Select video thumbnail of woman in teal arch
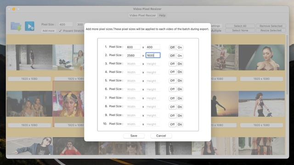 pyautogui.click(x=261, y=57)
